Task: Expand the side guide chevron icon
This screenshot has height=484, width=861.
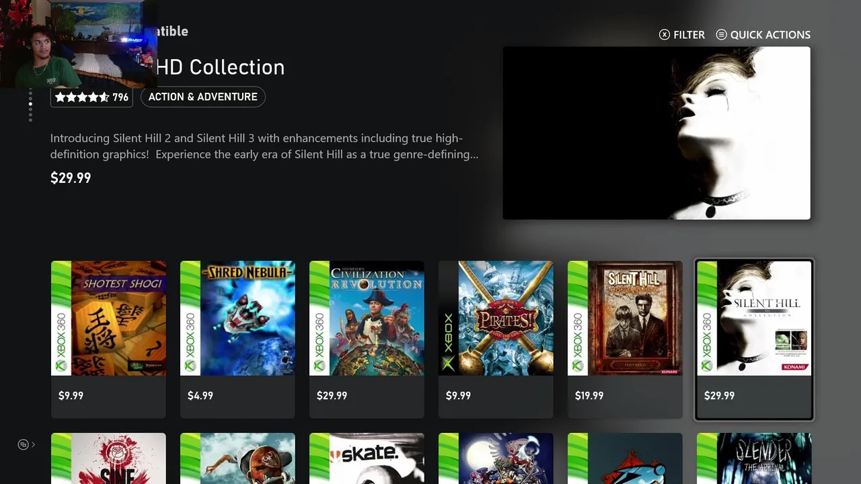Action: [33, 444]
